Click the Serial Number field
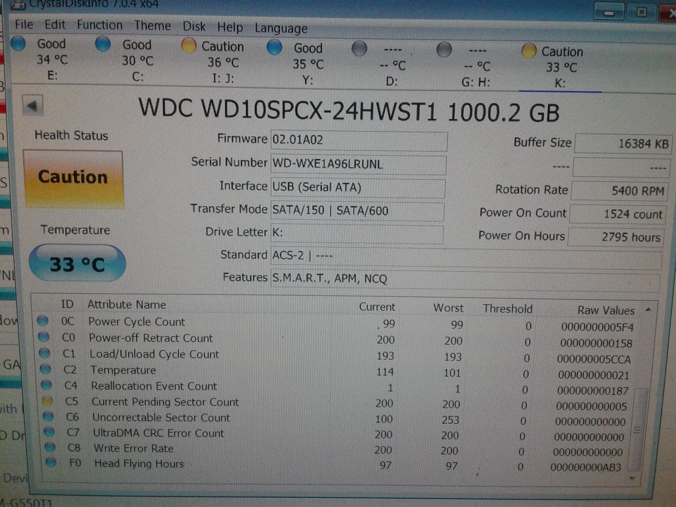The image size is (676, 507). click(x=358, y=164)
